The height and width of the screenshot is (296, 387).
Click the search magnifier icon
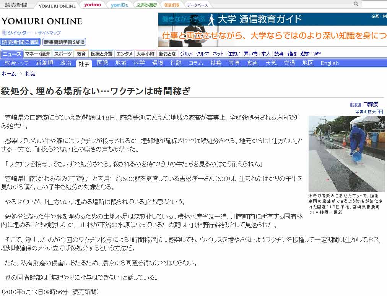click(x=356, y=4)
